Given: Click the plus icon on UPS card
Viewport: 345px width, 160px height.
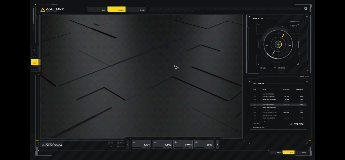Looking at the screenshot, I should point(155,142).
